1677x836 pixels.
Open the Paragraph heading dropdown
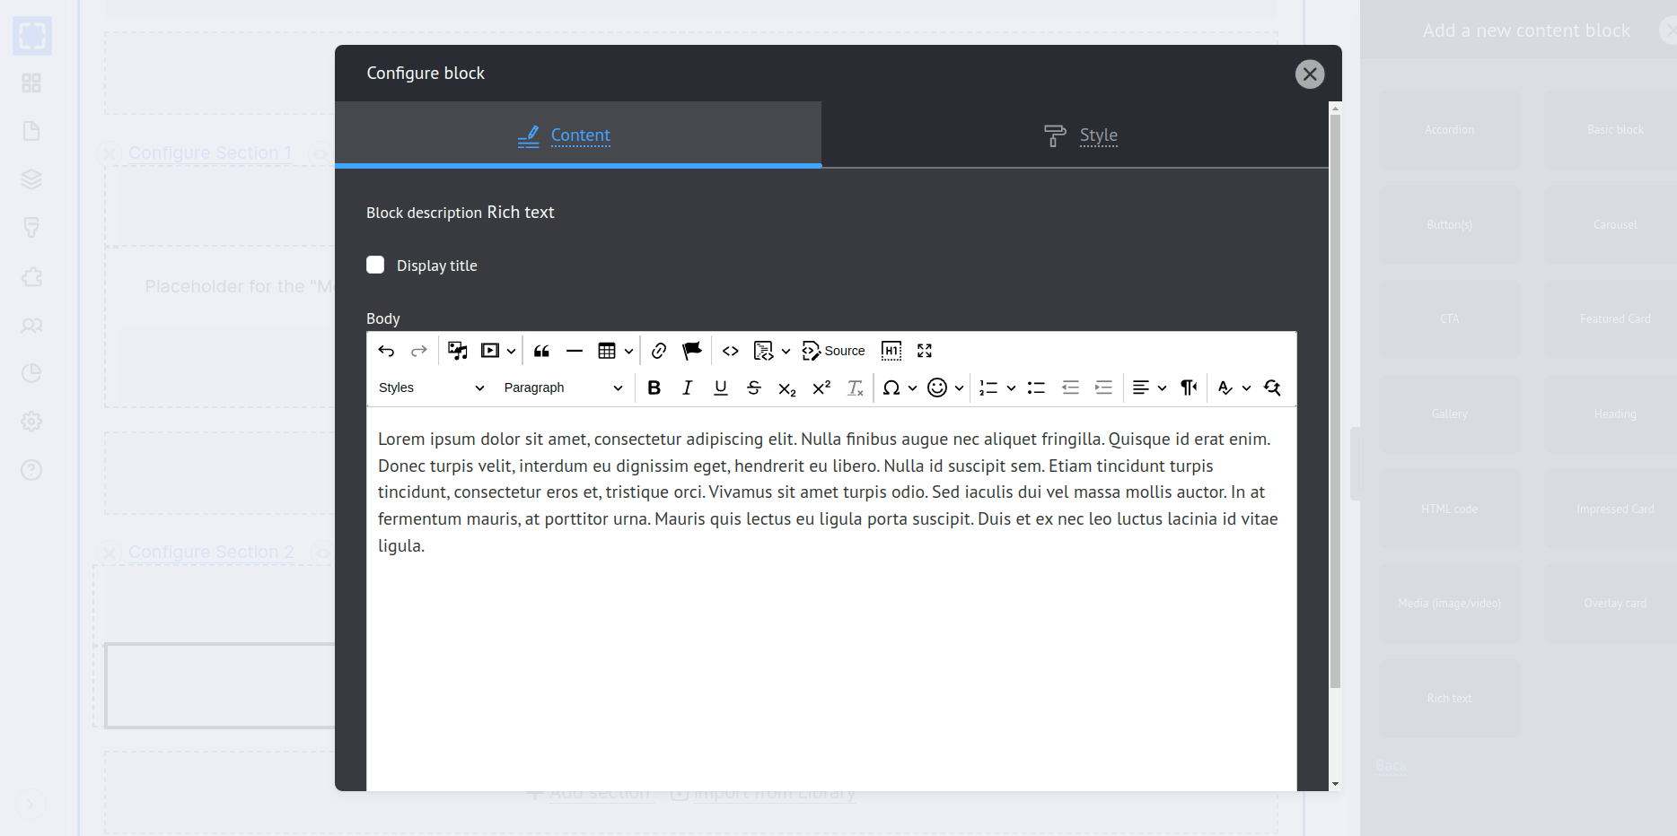[563, 388]
